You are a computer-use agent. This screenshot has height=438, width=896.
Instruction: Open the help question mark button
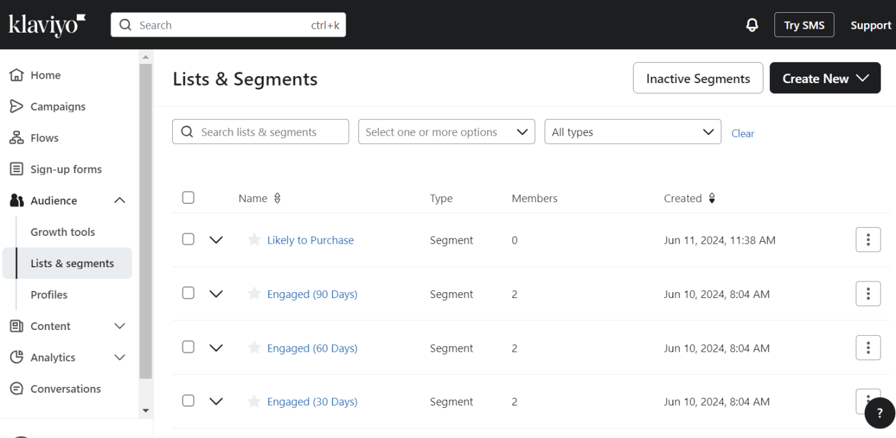coord(879,413)
